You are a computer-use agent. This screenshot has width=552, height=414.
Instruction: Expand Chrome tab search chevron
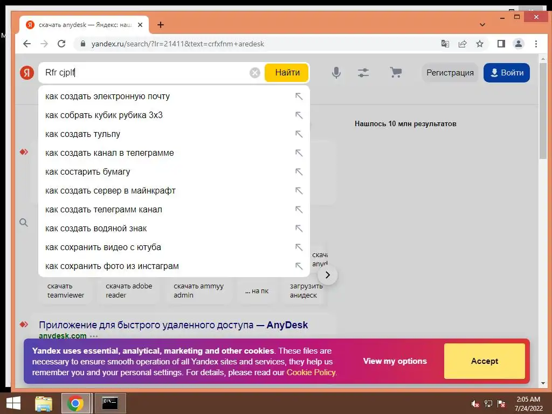pos(482,25)
